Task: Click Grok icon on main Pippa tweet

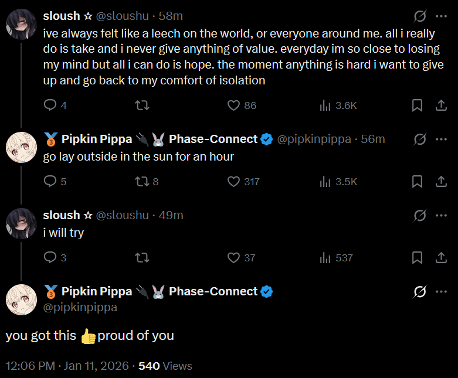Action: [420, 291]
